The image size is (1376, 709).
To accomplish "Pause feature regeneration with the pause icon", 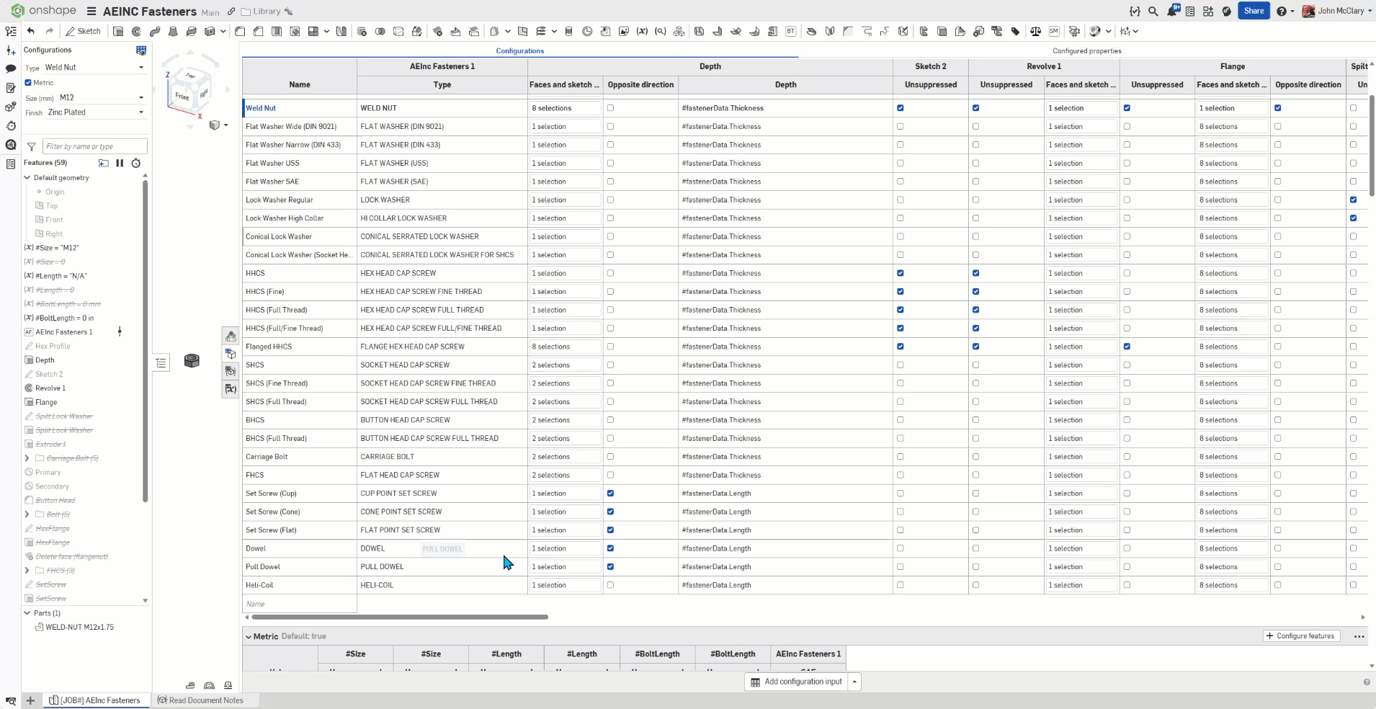I will (120, 163).
